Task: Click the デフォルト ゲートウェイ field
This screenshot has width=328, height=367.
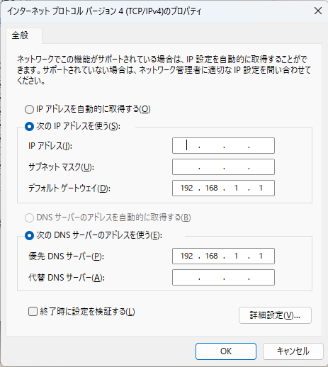Action: (223, 188)
